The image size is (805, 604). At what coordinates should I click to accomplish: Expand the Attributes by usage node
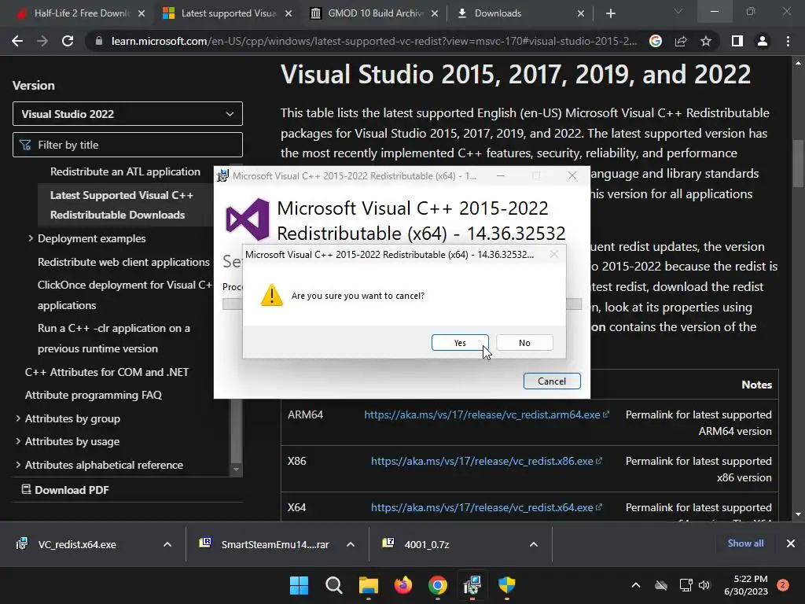click(x=18, y=441)
